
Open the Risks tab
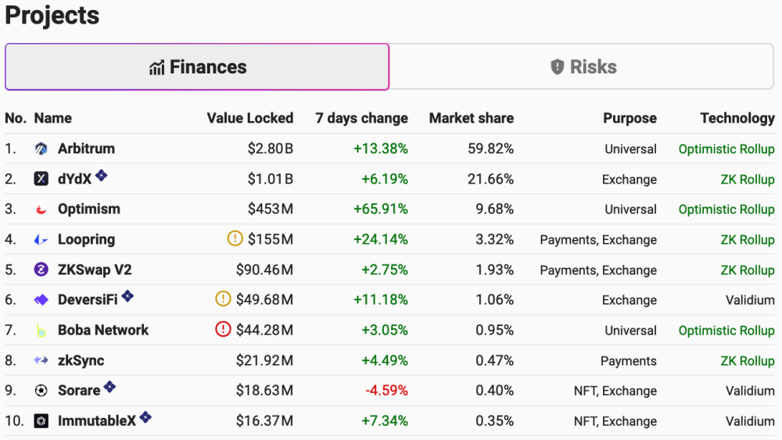tap(582, 66)
